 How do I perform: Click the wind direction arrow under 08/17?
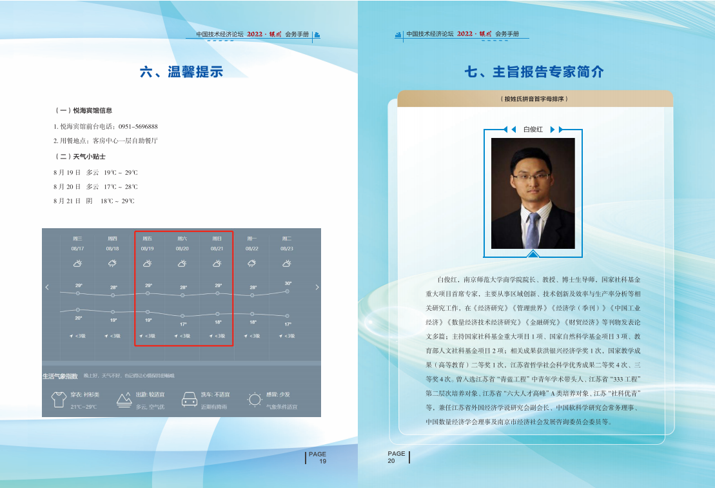71,336
